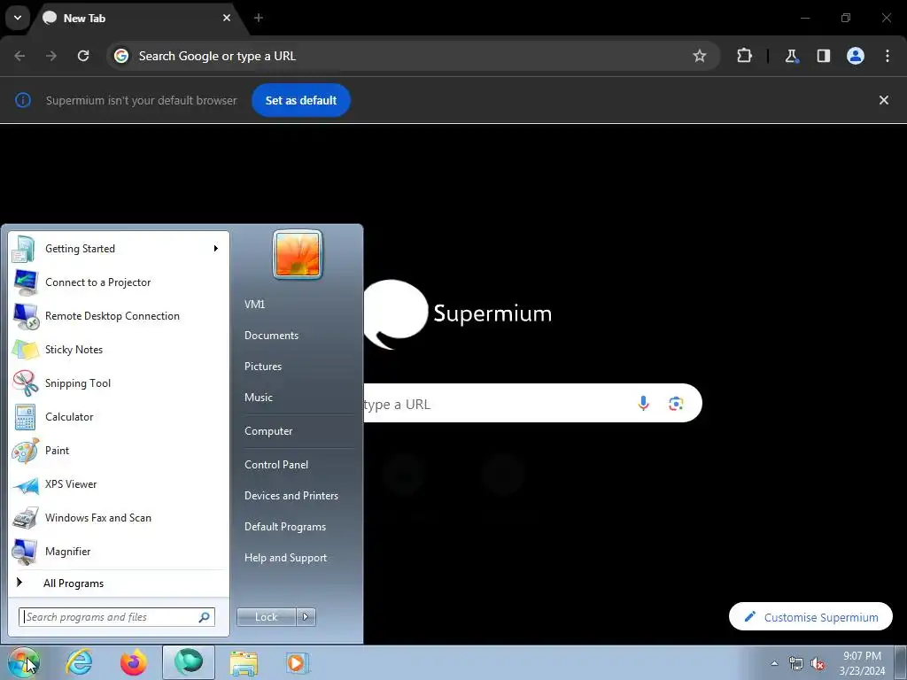Open the three-dot browser menu
This screenshot has width=907, height=680.
[x=888, y=56]
